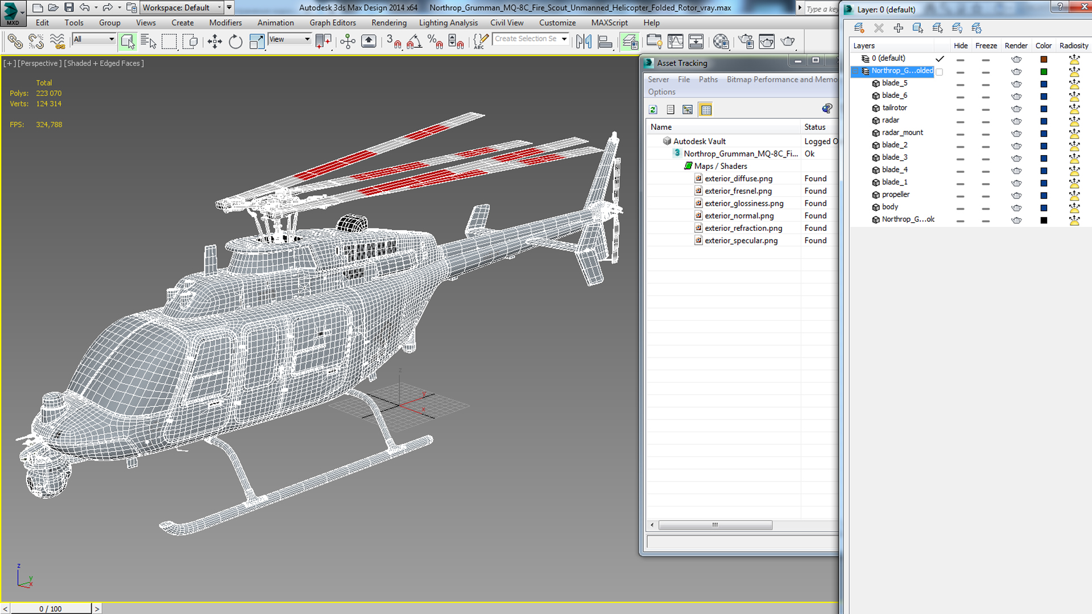Toggle the Hide column for blade_5
The image size is (1092, 614).
[960, 85]
